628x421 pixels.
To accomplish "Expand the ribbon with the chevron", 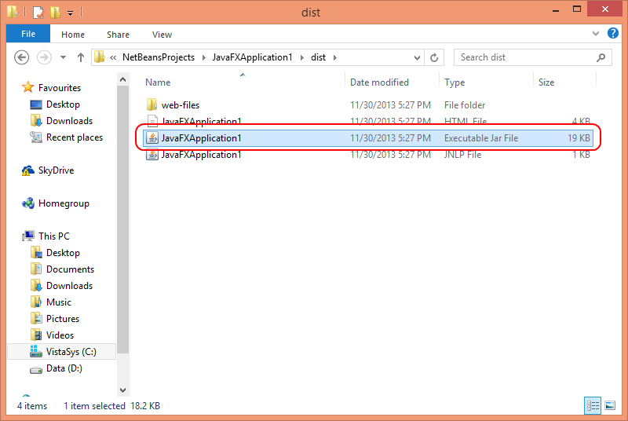I will 596,34.
